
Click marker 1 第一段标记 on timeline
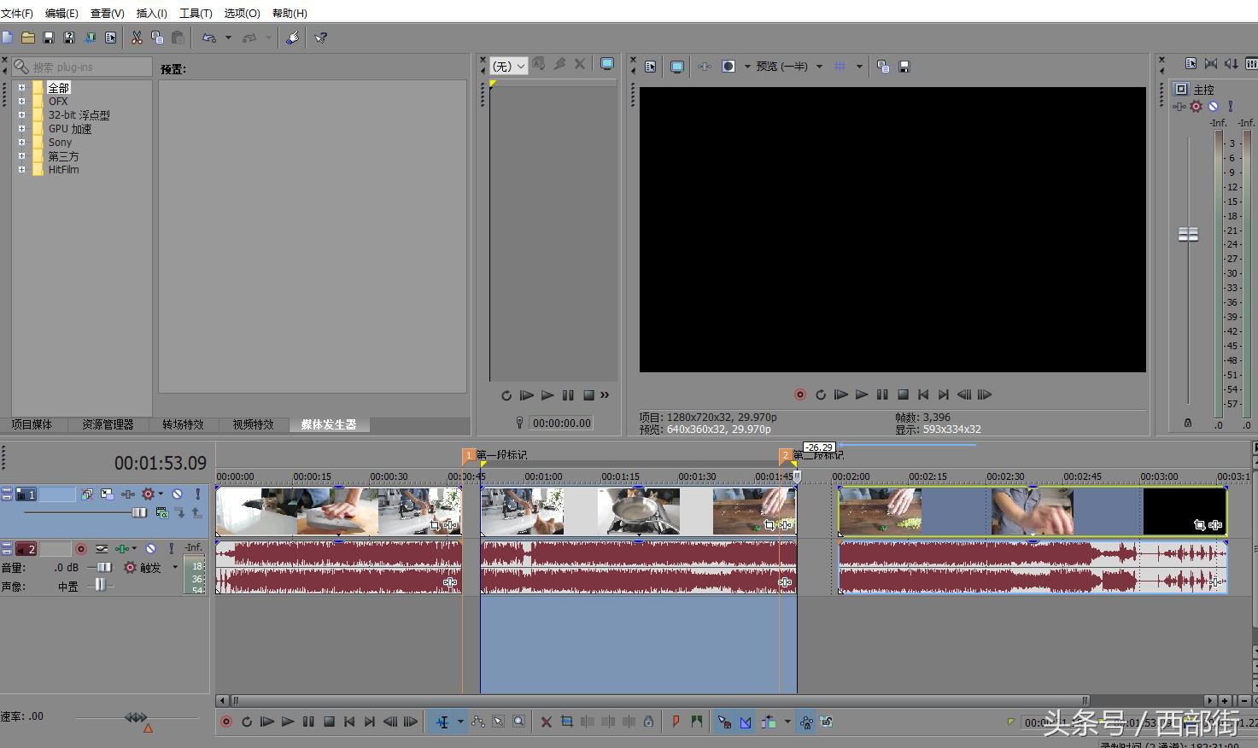(468, 455)
